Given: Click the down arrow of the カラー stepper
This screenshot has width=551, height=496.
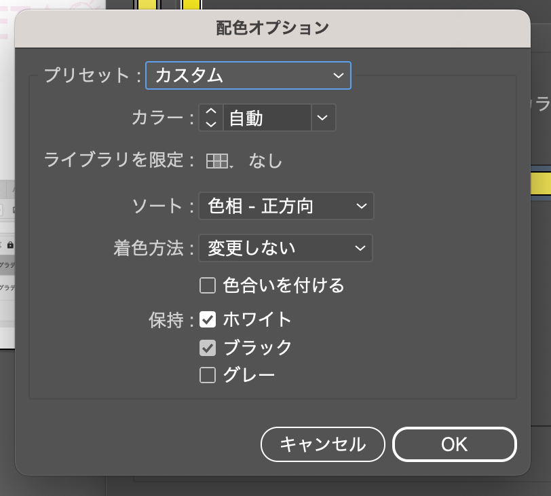Looking at the screenshot, I should click(x=210, y=124).
